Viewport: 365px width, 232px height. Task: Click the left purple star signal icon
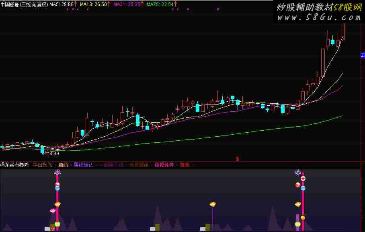click(57, 172)
